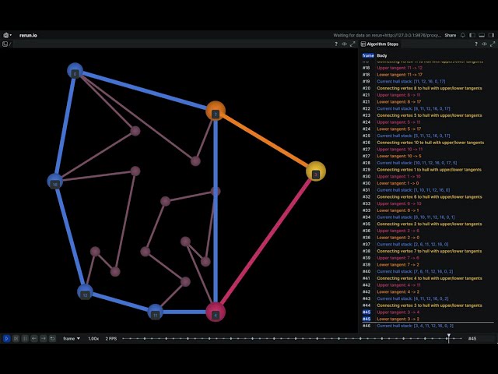Toggle the left blueprint panel icon
Viewport: 498px width, 374px height.
[472, 35]
